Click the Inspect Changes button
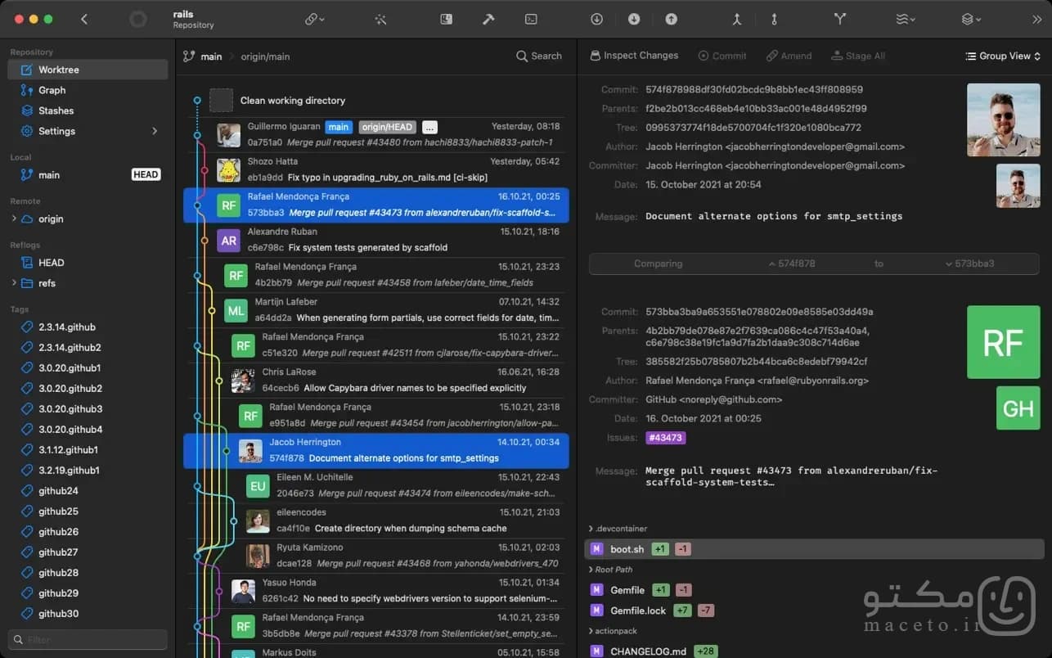The width and height of the screenshot is (1052, 658). click(x=634, y=56)
